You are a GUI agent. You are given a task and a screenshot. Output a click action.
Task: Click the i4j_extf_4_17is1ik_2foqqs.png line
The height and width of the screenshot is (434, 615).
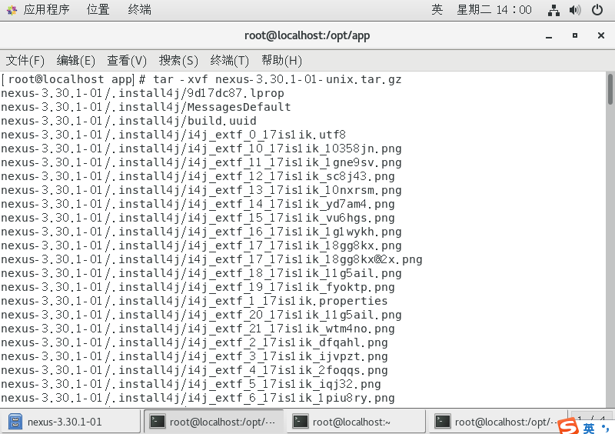[x=194, y=370]
